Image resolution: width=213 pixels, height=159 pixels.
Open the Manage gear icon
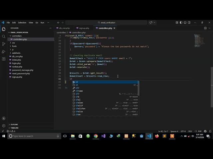(x=4, y=126)
